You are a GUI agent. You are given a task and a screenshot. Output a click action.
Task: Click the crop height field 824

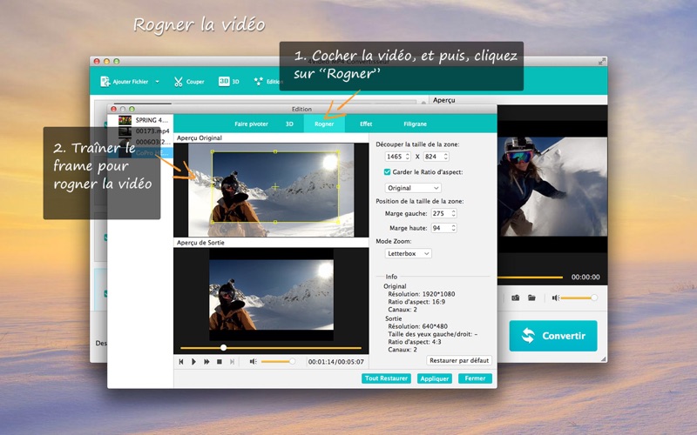433,157
